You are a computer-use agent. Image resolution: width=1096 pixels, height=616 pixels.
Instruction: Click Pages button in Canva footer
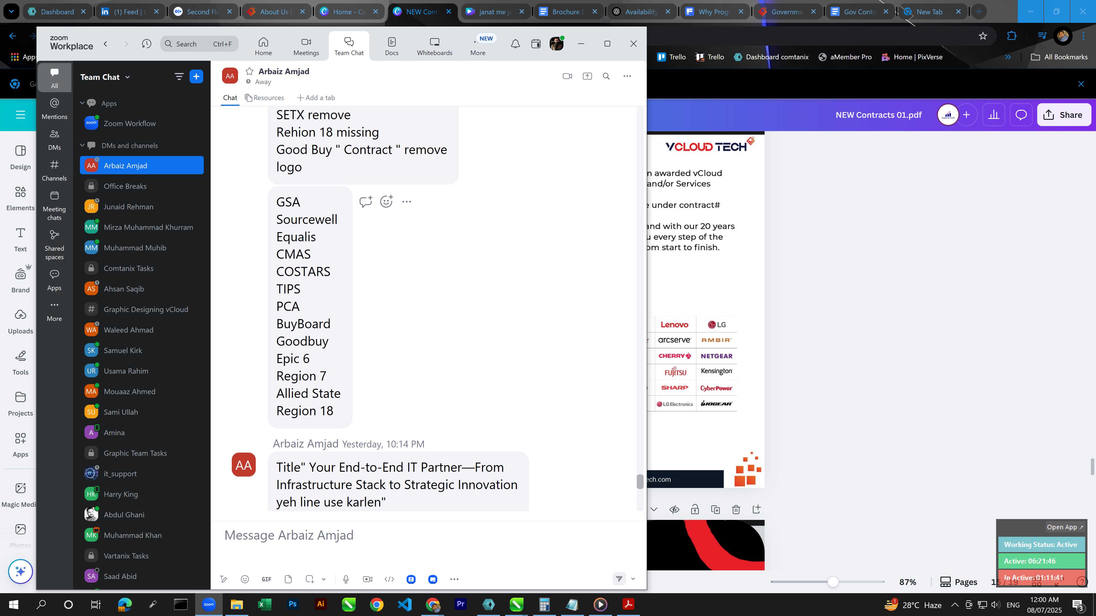(x=959, y=582)
